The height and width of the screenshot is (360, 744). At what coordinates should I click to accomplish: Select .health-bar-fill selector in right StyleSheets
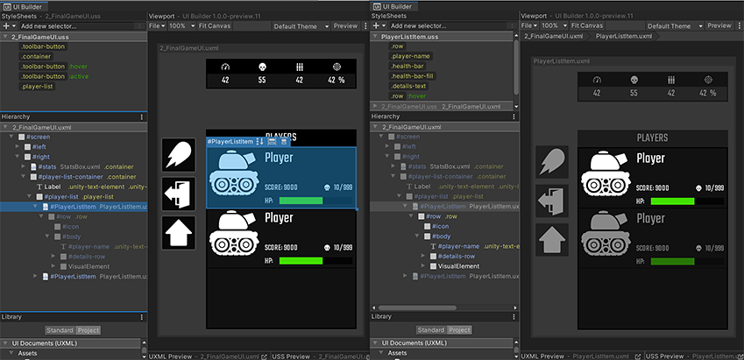tap(413, 76)
